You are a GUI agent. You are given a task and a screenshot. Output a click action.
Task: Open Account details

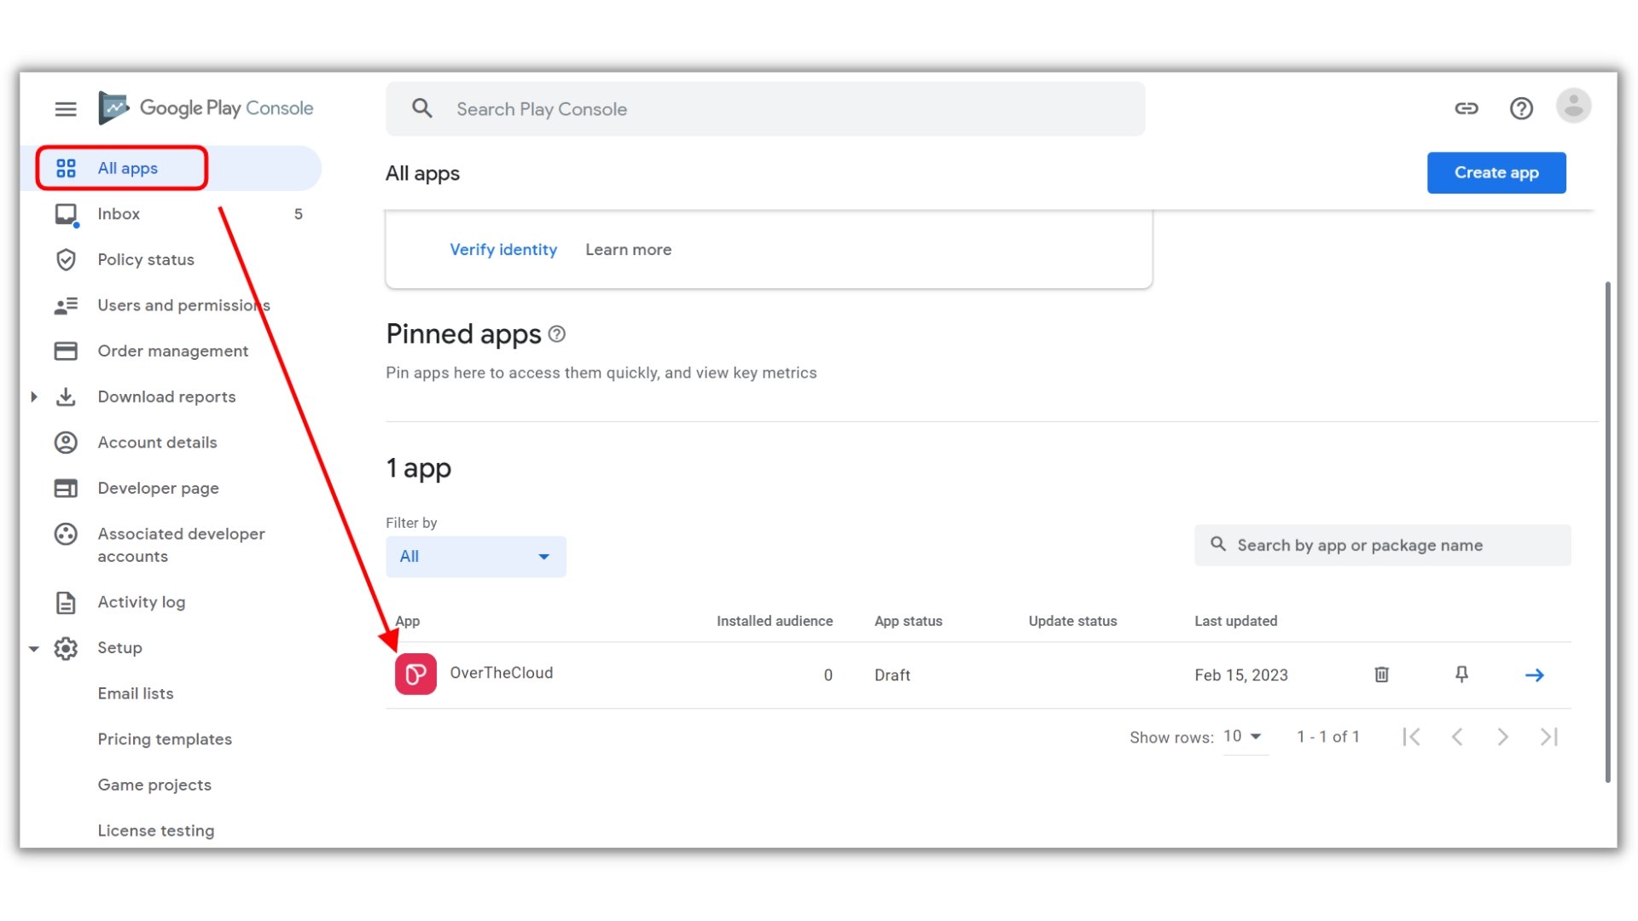(x=156, y=442)
